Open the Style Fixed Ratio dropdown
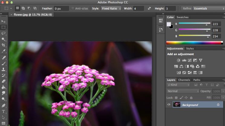Screen dimensions: 225x126 coord(111,8)
